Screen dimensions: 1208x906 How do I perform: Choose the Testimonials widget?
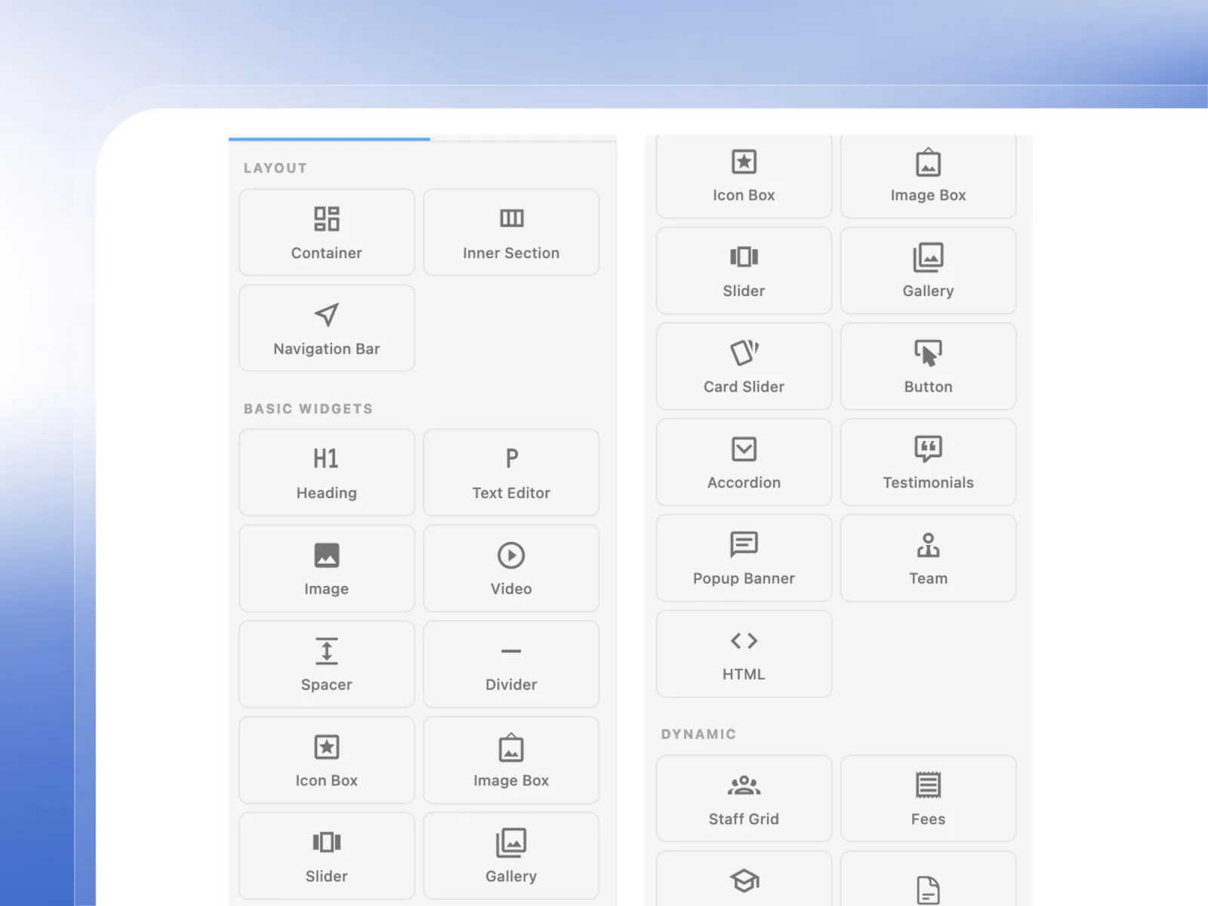click(x=928, y=462)
